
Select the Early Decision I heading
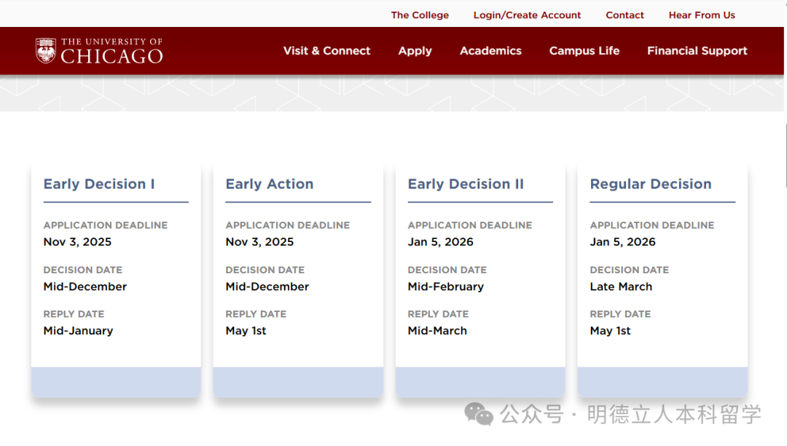[99, 184]
